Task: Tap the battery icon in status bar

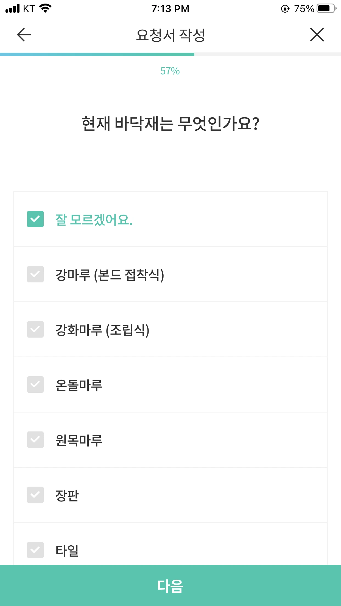Action: pyautogui.click(x=327, y=9)
